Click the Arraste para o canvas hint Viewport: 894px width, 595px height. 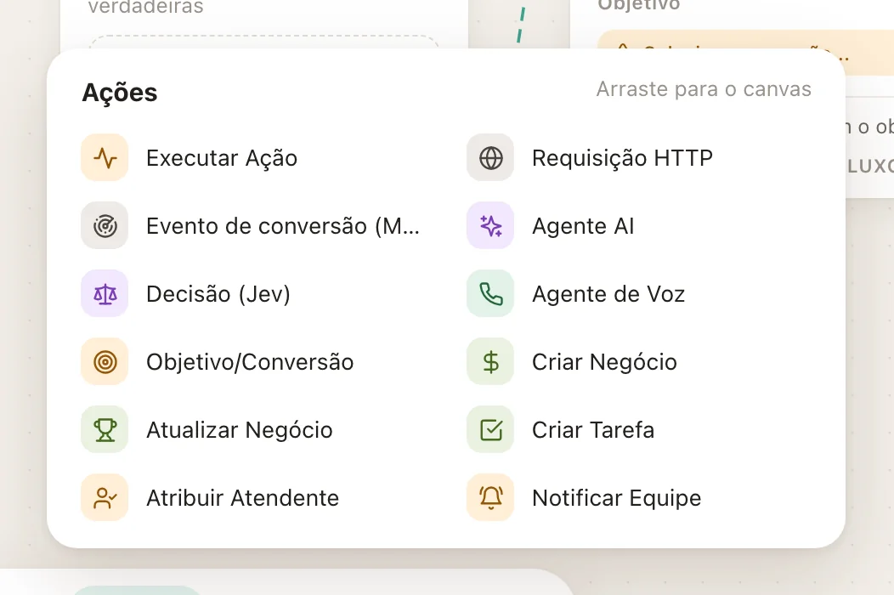click(704, 89)
